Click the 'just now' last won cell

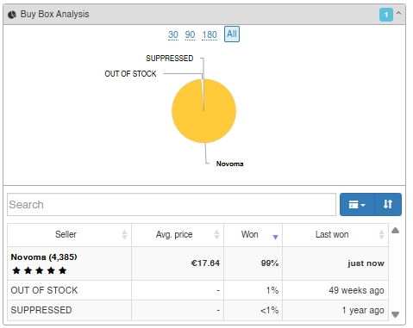(x=335, y=263)
